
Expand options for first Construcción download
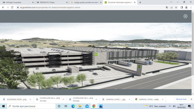coord(63,99)
